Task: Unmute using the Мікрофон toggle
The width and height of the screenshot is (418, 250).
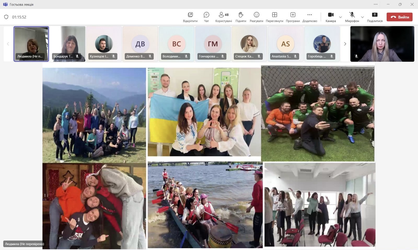Action: [352, 17]
